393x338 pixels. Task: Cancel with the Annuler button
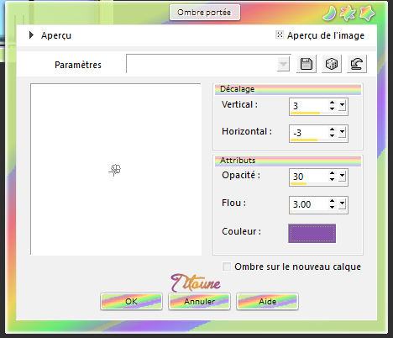199,302
